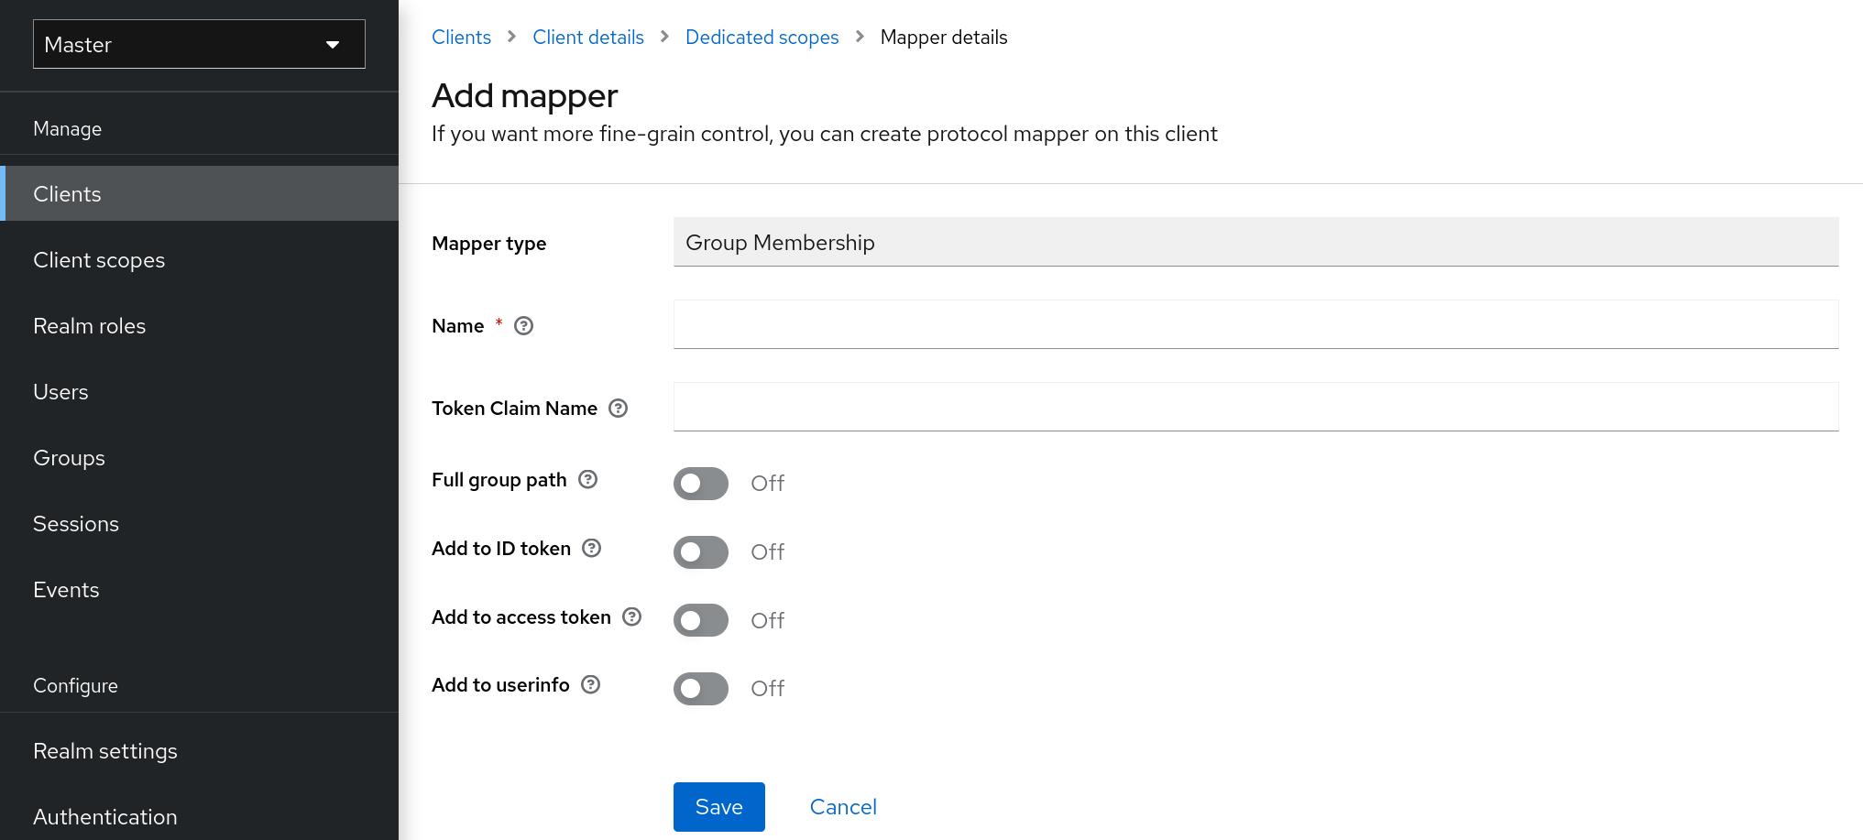Toggle Add to userinfo on
The height and width of the screenshot is (840, 1863).
point(700,688)
